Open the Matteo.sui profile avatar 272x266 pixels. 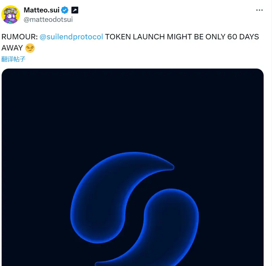[11, 14]
